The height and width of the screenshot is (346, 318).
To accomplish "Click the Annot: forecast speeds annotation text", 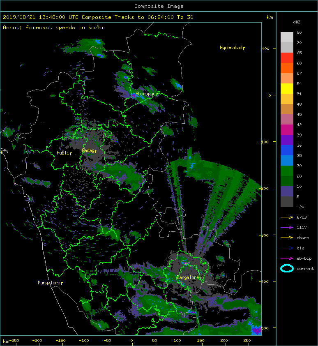I will 54,28.
